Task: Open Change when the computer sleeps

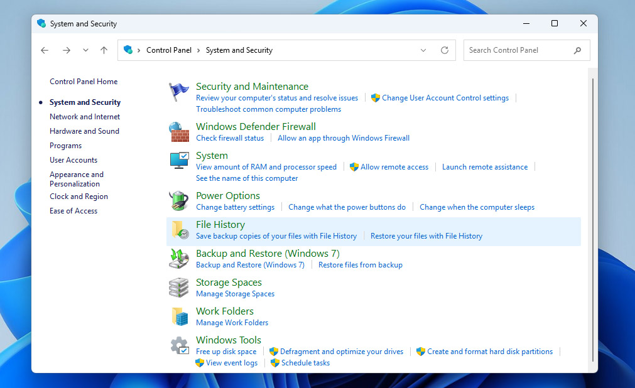Action: pyautogui.click(x=477, y=207)
